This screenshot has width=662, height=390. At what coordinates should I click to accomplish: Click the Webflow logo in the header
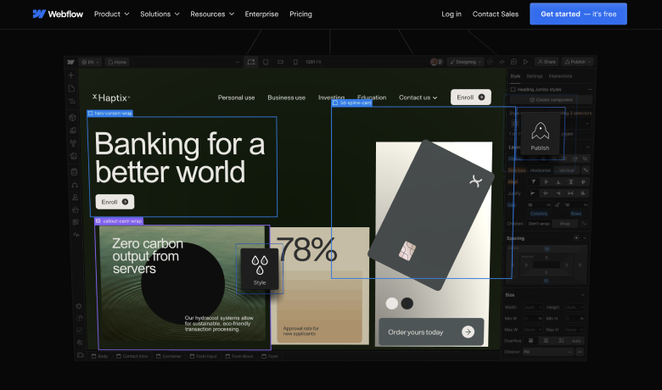58,14
